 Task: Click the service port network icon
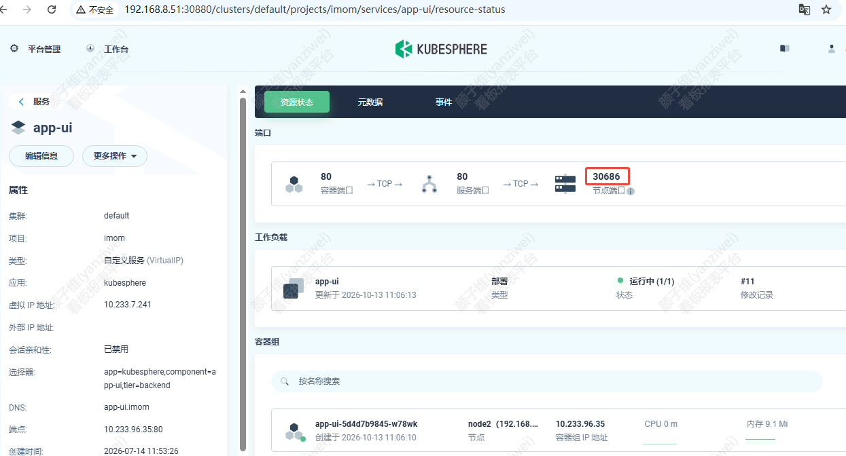click(x=429, y=184)
